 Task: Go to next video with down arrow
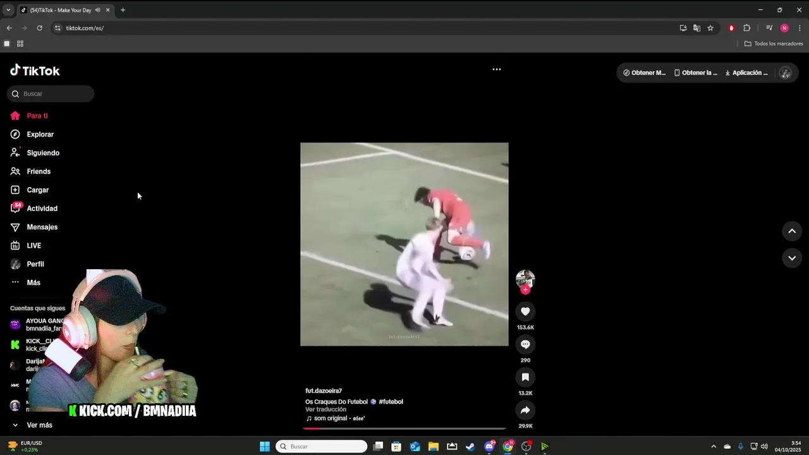click(x=792, y=258)
